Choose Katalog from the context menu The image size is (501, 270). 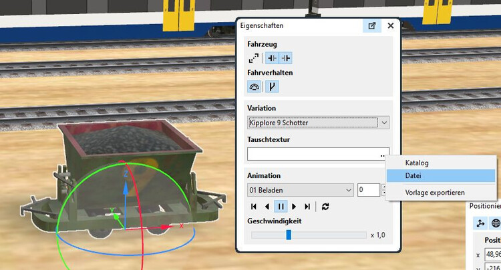click(x=441, y=163)
